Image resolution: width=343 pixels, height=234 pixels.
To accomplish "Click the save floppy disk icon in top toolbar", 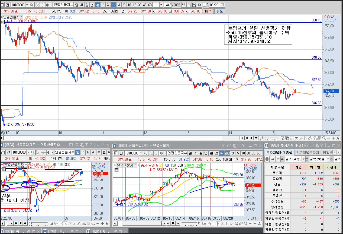I will click(x=194, y=5).
